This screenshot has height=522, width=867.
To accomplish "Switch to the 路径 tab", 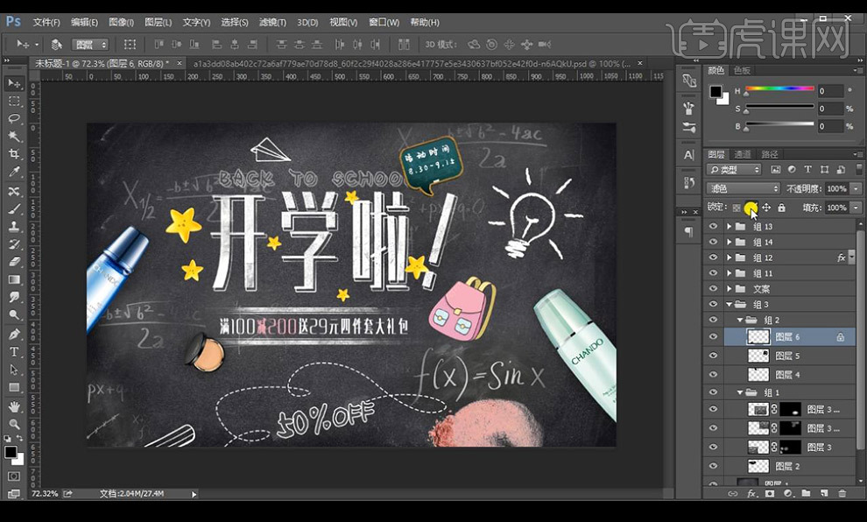I will (x=770, y=154).
